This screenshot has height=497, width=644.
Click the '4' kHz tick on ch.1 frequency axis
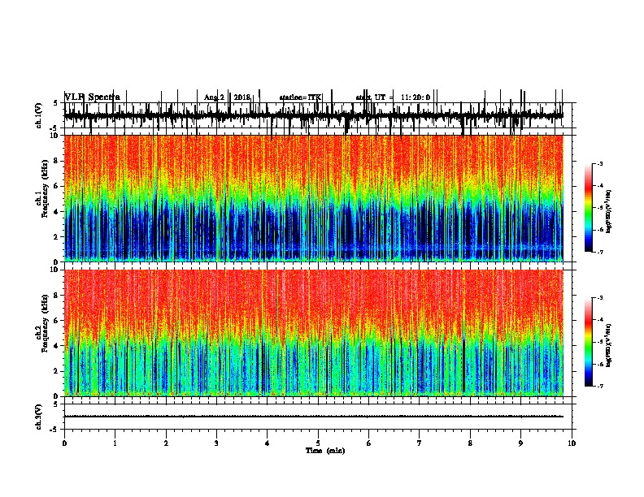57,212
